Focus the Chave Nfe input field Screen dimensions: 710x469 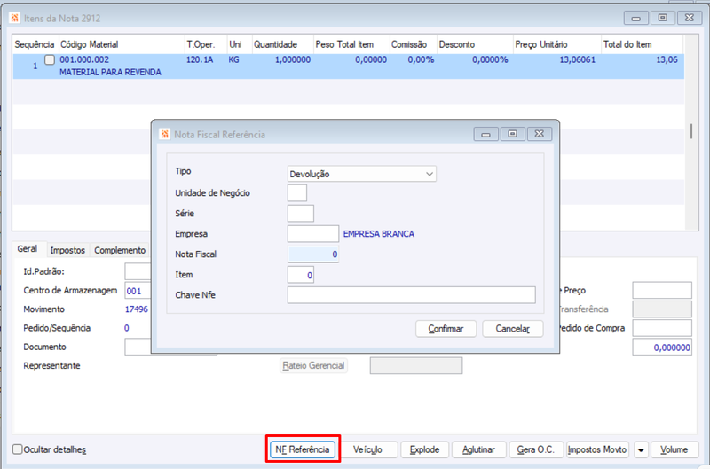tap(411, 295)
